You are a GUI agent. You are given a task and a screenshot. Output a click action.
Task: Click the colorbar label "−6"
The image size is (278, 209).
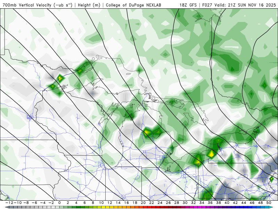(x=34, y=203)
